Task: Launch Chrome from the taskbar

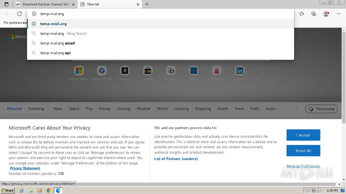Action: [49, 190]
